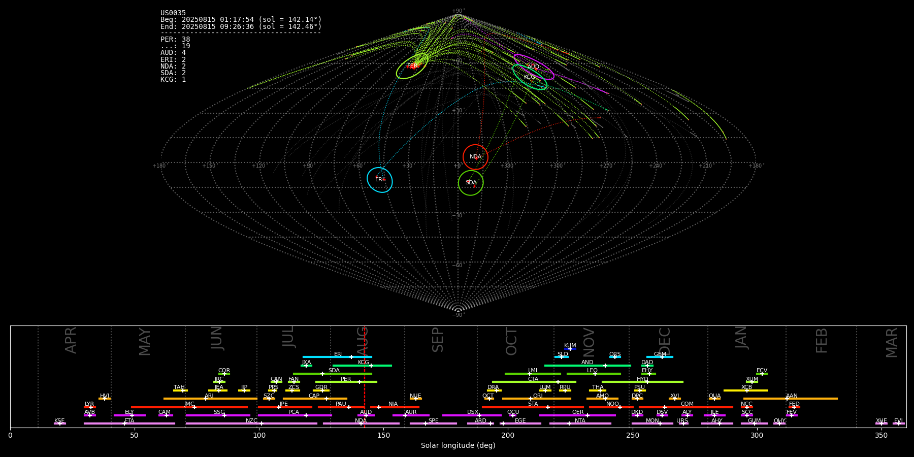
Task: Click the 'Beg: 20250815 01:17:54' line
Action: [x=241, y=19]
